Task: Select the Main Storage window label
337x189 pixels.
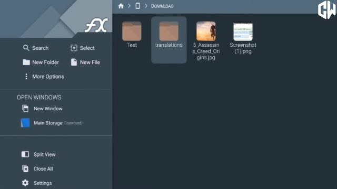Action: (48, 123)
